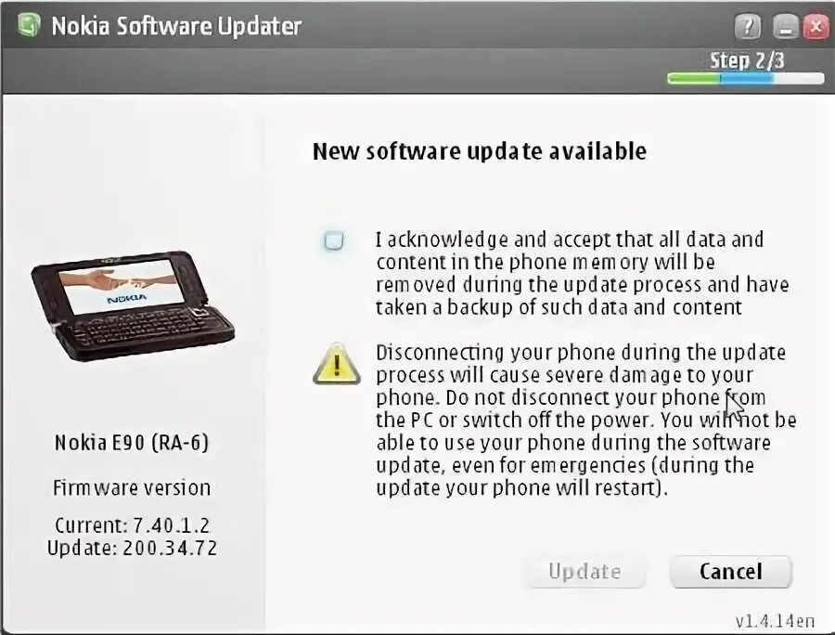
Task: Click the "Firmware version" label
Action: tap(132, 488)
